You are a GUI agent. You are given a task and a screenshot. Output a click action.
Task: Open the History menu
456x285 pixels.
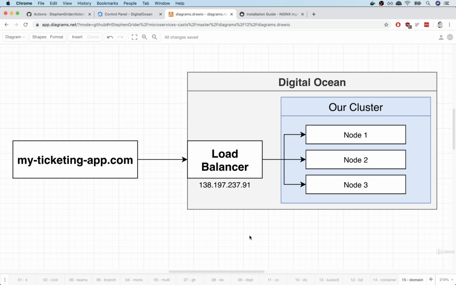click(x=84, y=3)
